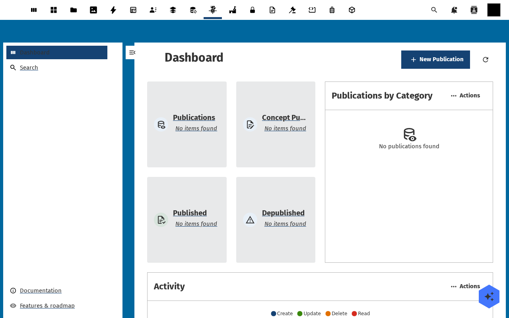Open Features & roadmap link

click(47, 306)
